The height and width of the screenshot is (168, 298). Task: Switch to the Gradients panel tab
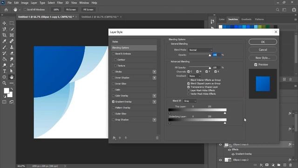pyautogui.click(x=246, y=19)
